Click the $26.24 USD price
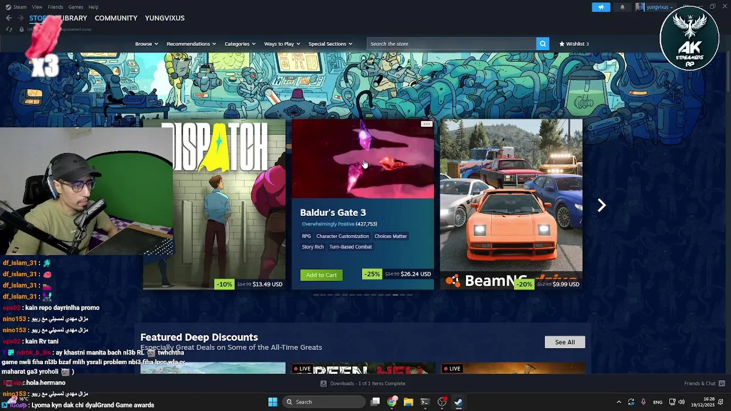The width and height of the screenshot is (731, 411). 416,274
